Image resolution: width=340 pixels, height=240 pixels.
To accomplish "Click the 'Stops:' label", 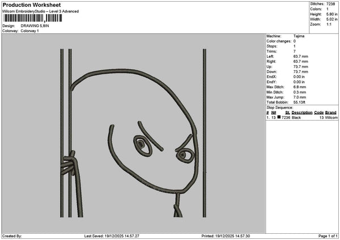I will 272,46.
